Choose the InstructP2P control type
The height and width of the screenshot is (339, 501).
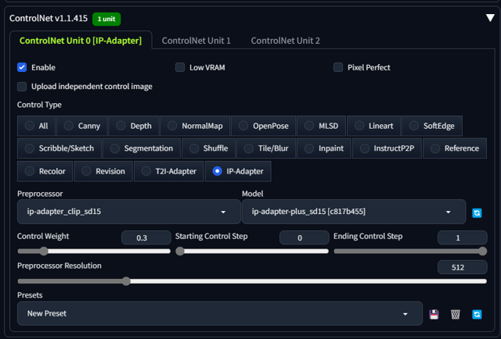387,148
